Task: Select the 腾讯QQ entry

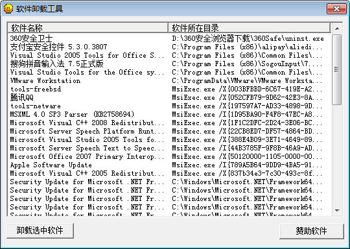Action: pos(21,98)
